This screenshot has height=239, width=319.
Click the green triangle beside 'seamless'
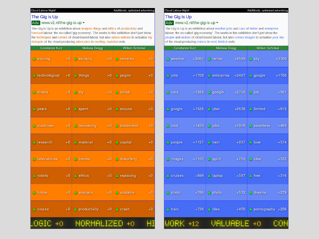pyautogui.click(x=250, y=125)
